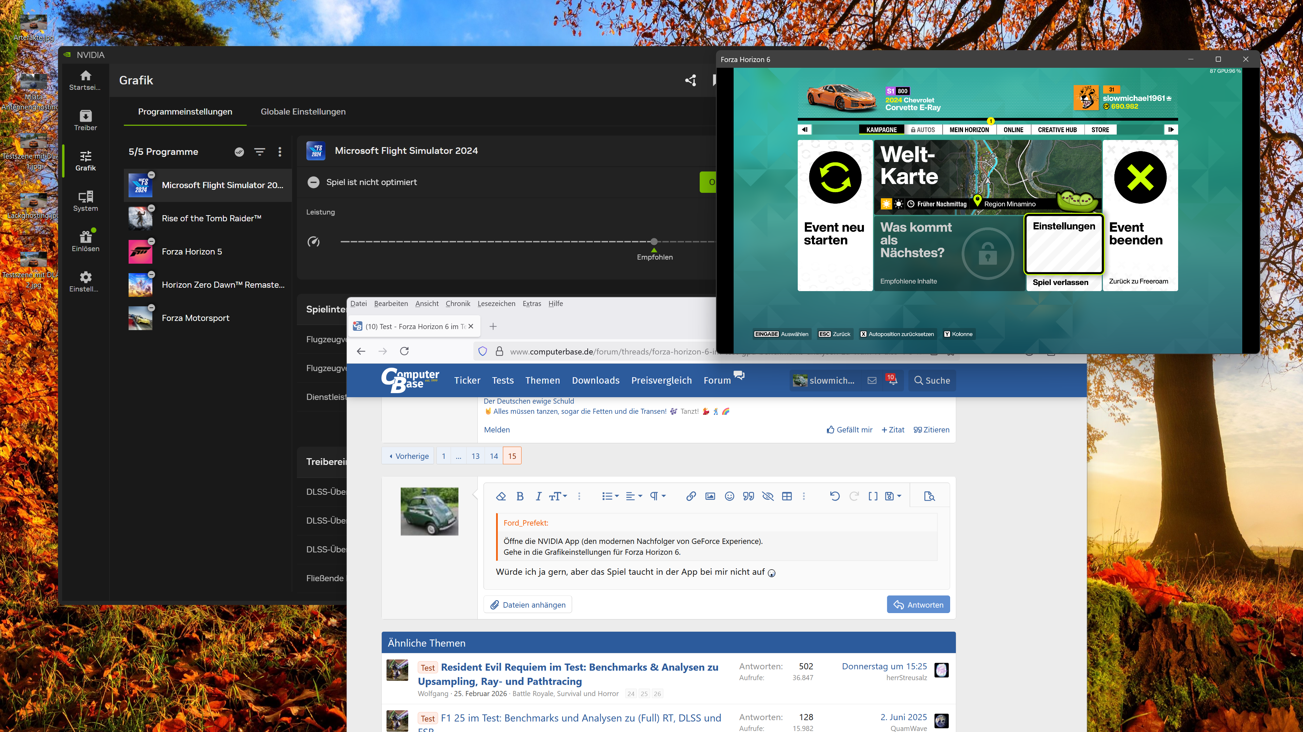Open page 14 of thread
1303x732 pixels.
pyautogui.click(x=494, y=456)
